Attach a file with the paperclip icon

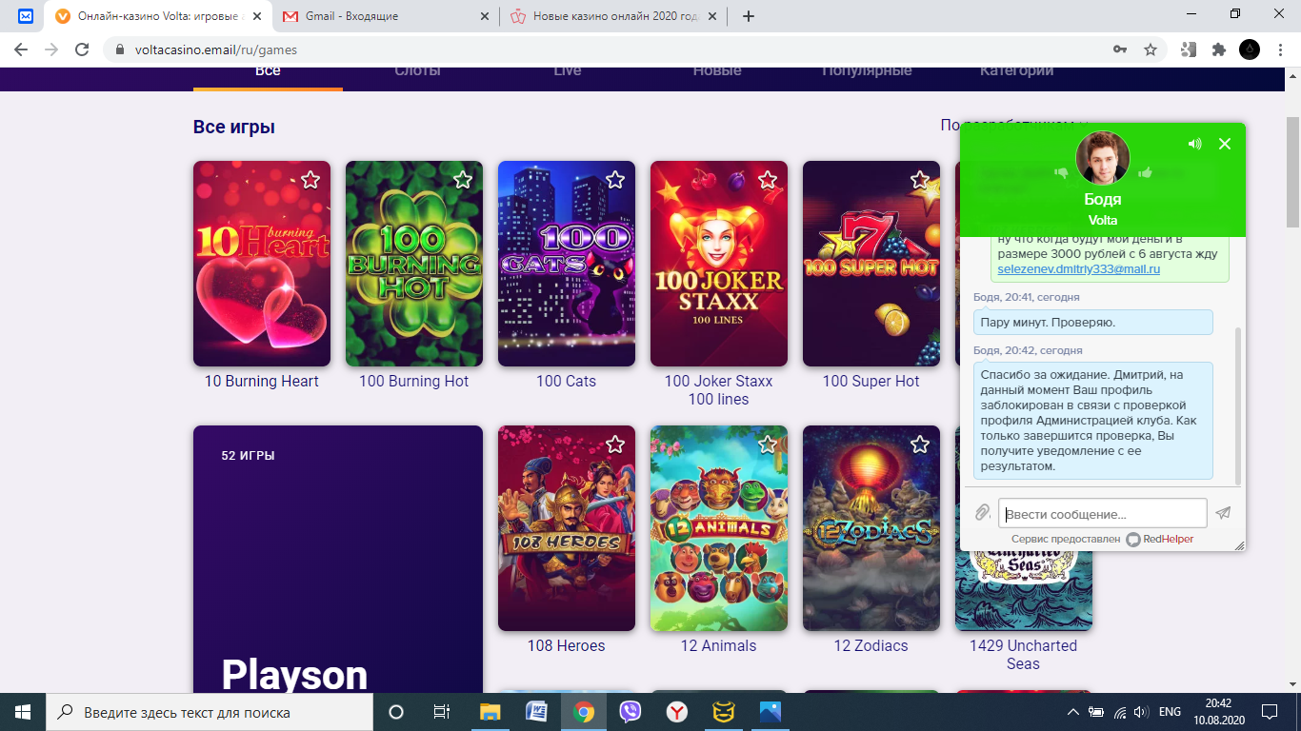click(x=983, y=513)
